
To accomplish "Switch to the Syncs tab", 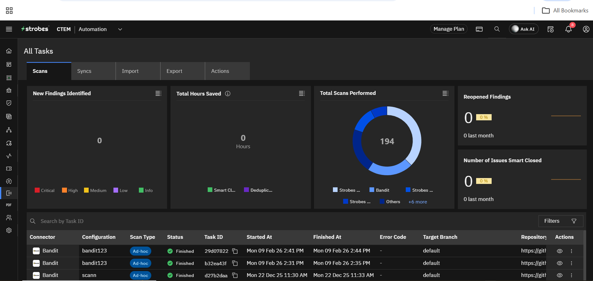I will click(84, 71).
